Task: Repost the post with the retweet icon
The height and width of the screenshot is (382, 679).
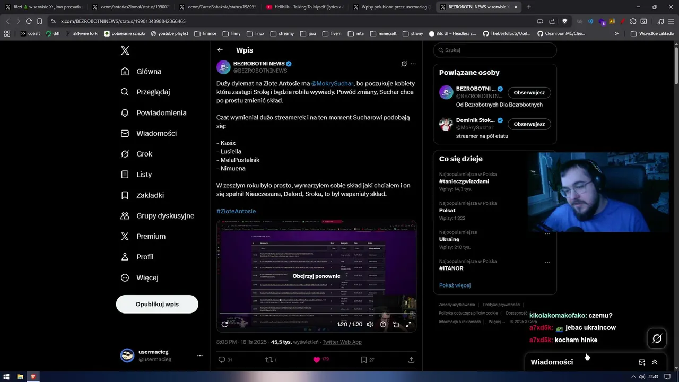Action: point(269,360)
